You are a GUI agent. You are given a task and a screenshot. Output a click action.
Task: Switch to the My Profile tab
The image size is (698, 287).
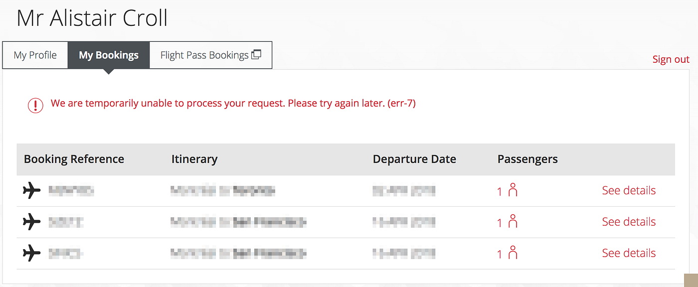pyautogui.click(x=35, y=55)
